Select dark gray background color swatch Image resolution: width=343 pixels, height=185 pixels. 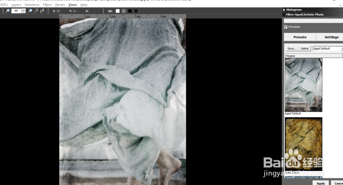(x=136, y=11)
